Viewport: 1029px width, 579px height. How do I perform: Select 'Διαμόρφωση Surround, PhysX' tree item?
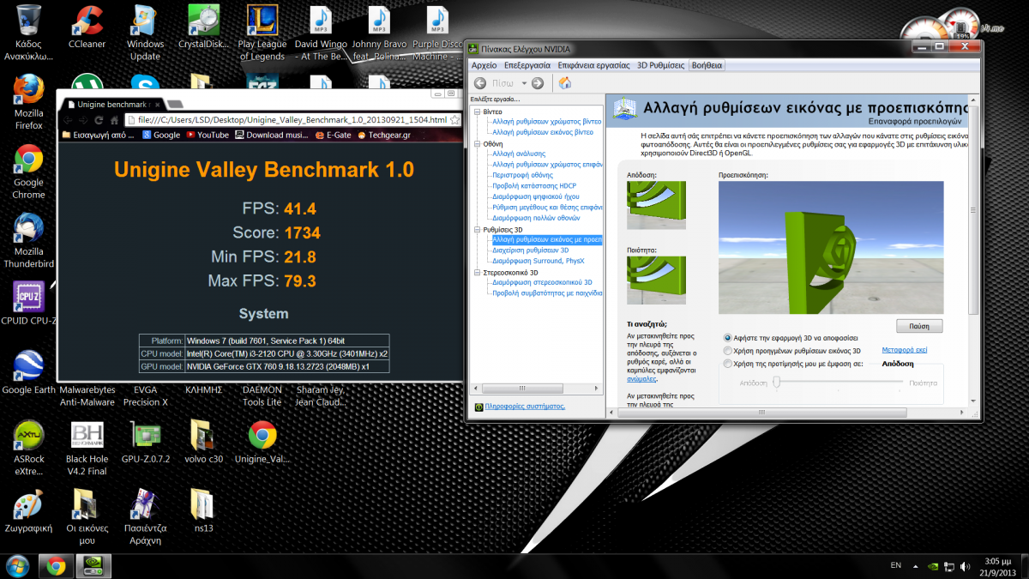point(539,261)
